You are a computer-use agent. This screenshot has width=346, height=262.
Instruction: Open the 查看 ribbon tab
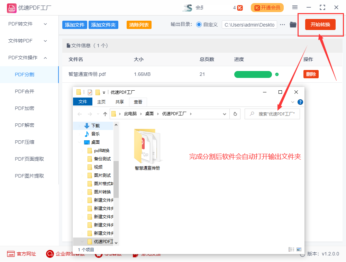click(138, 102)
